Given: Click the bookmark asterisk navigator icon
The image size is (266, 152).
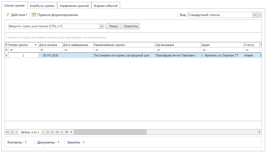Looking at the screenshot, I should (57, 132).
